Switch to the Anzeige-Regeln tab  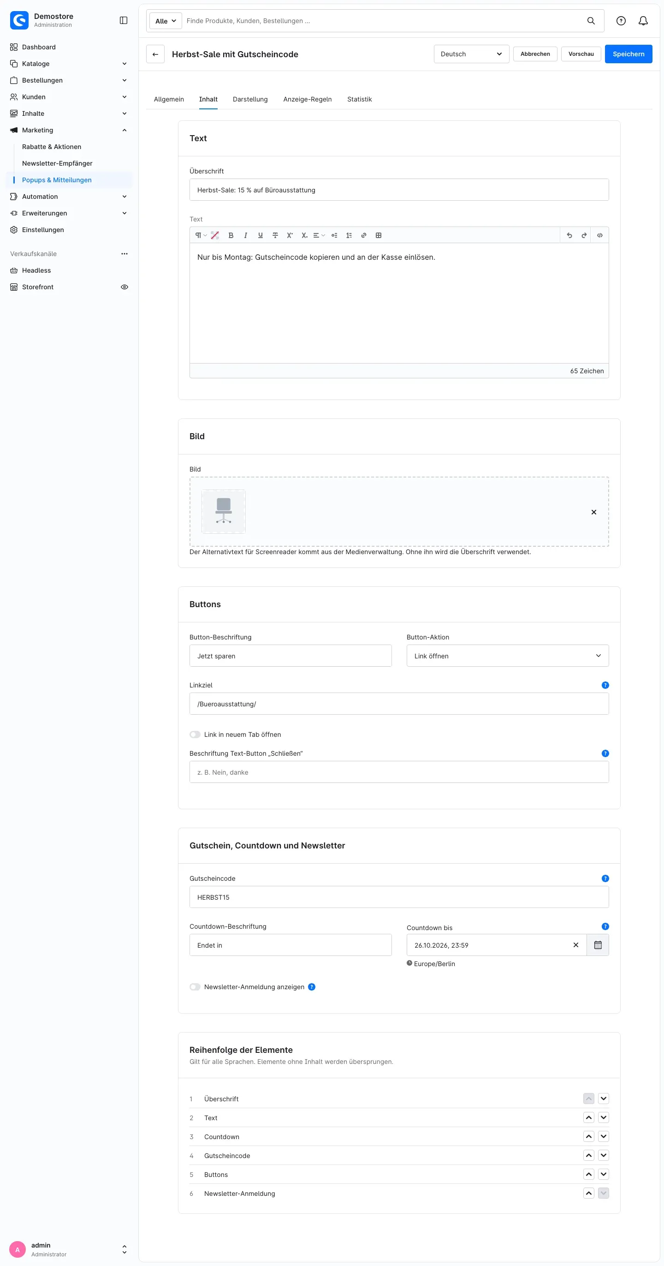pyautogui.click(x=308, y=99)
